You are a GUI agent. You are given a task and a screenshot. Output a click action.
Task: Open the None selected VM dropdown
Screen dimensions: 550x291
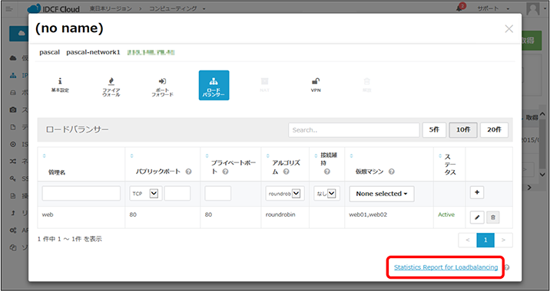click(x=382, y=194)
